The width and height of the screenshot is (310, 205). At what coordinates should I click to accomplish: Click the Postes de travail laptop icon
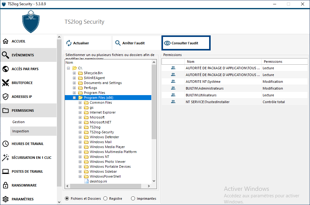pos(6,171)
